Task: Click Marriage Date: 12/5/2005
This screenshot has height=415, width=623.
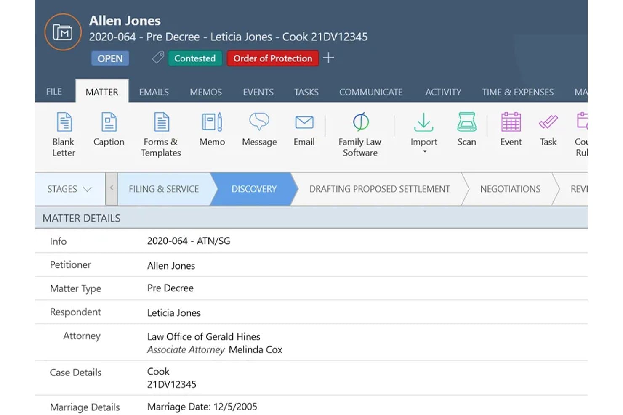Action: 202,407
